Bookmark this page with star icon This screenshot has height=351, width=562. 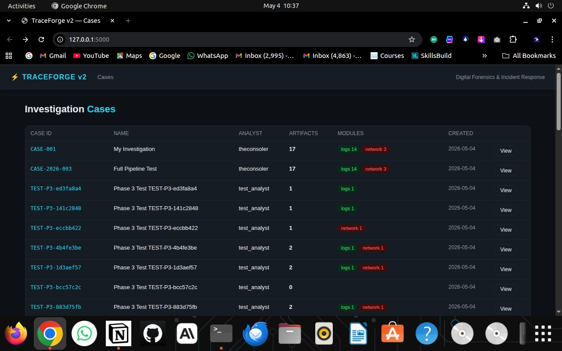412,39
